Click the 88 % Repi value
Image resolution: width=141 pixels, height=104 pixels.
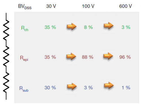click(x=88, y=57)
